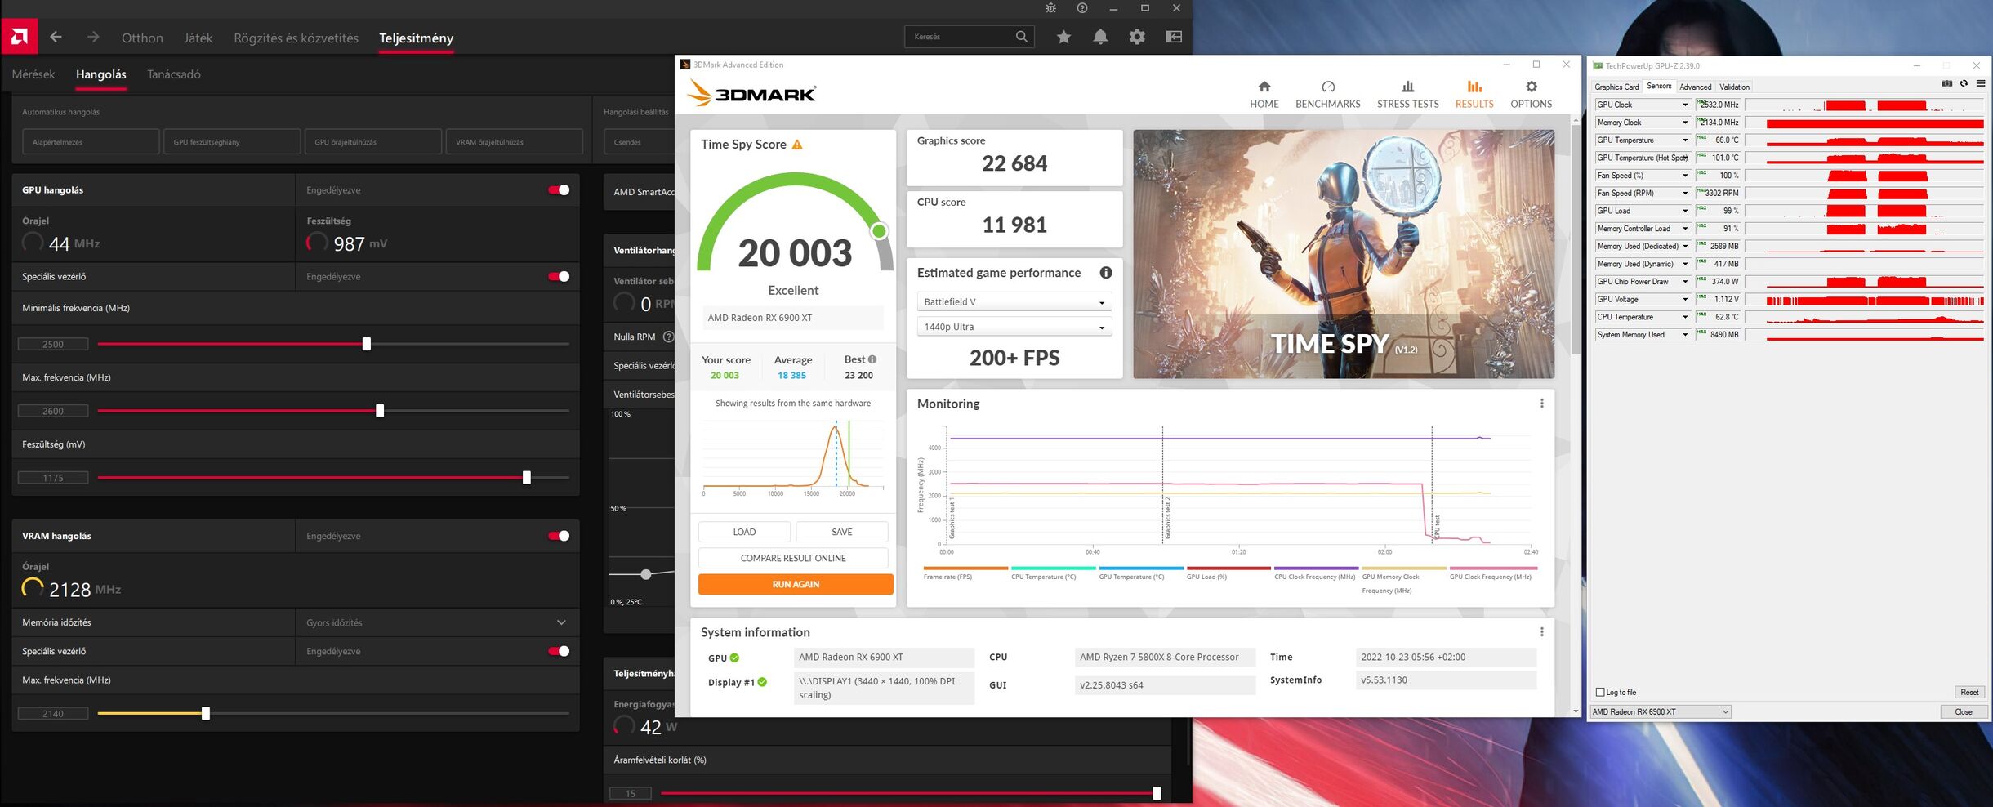This screenshot has height=807, width=1993.
Task: Switch to the Mérések sub-tab
Action: pos(33,74)
